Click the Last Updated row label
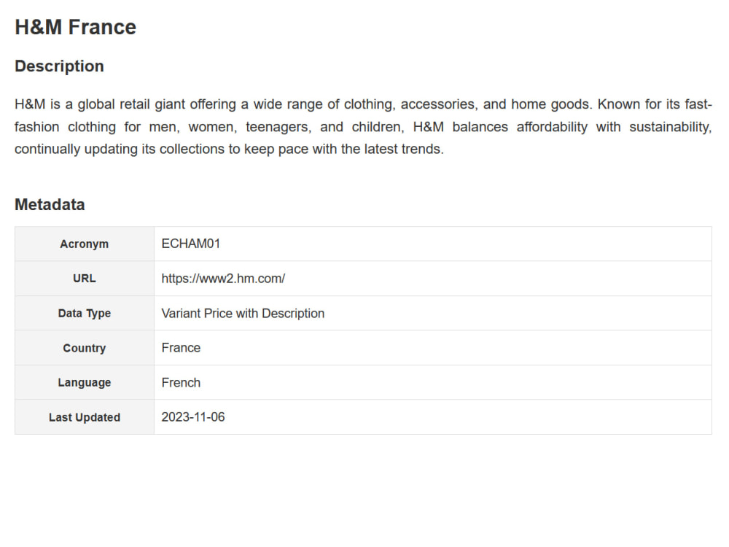Viewport: 729px width, 547px height. pos(84,417)
